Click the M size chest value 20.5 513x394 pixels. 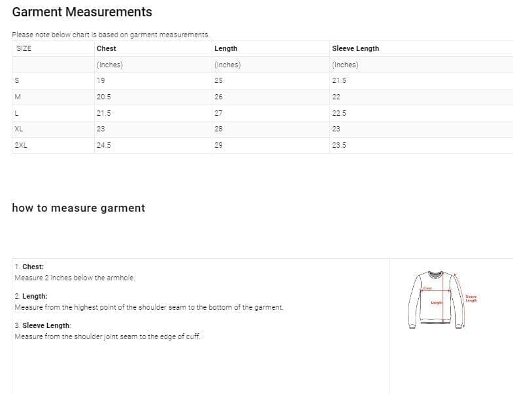coord(103,97)
